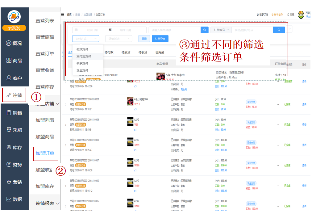Open the 销售 sales sidebar item

point(14,113)
